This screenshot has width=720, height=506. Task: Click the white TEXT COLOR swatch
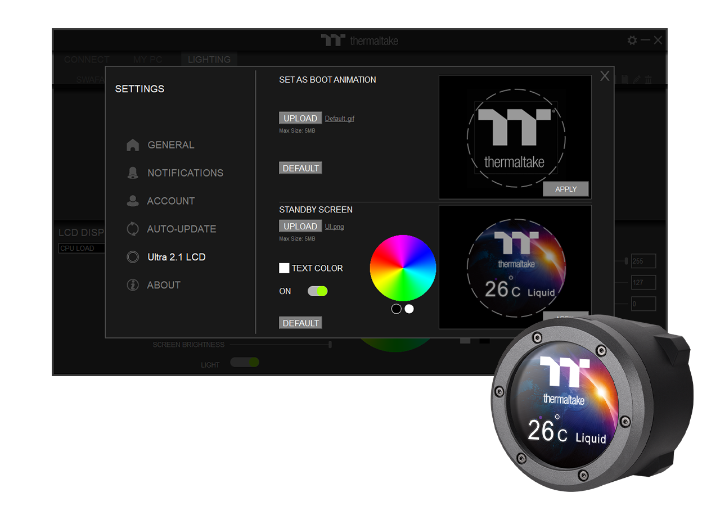[284, 268]
